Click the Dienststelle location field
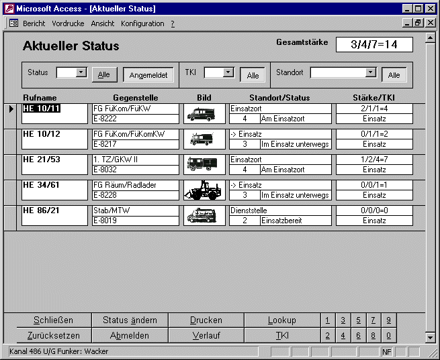Screen dimensions: 440x360 (280, 211)
